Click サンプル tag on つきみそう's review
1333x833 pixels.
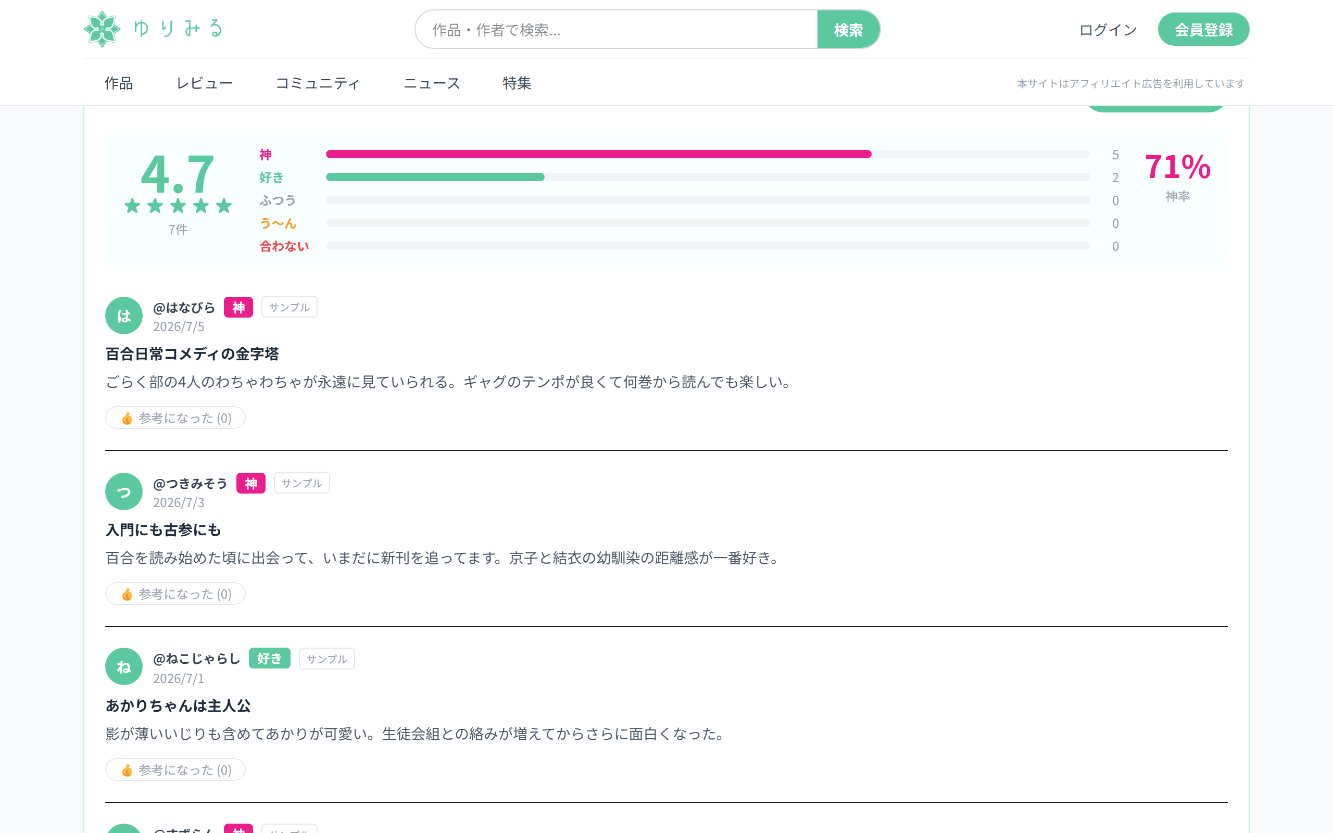[302, 483]
